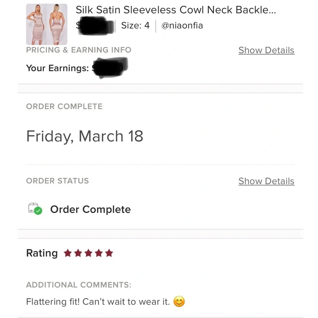
Task: Click the Pricing & Earning Info heading
Action: tap(79, 50)
